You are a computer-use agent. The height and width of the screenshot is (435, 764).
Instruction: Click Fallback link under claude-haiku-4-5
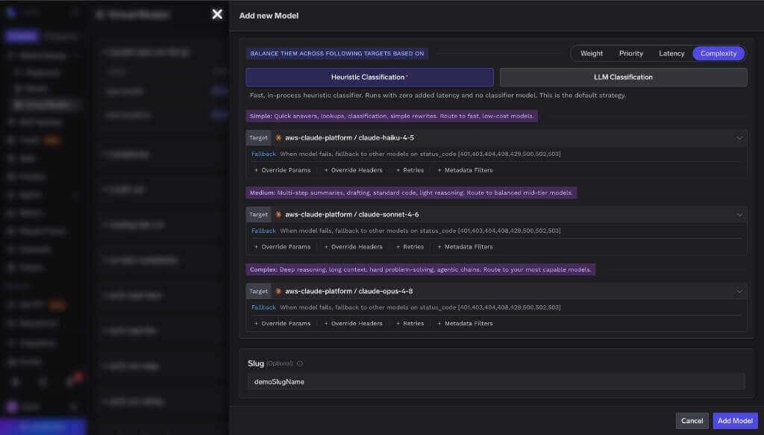click(263, 154)
